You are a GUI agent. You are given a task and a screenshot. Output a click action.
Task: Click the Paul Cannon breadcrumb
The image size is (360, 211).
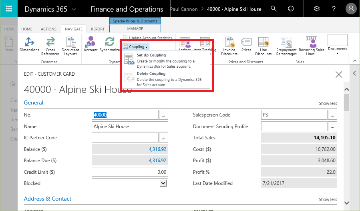[x=184, y=9]
